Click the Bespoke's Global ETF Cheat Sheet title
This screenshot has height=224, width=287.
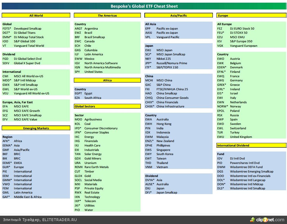(x=144, y=6)
